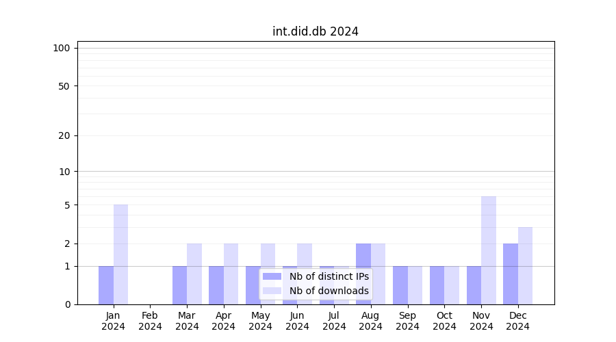The width and height of the screenshot is (616, 342).
Task: Select the Nb of distinct IPs legend label
Action: point(329,276)
